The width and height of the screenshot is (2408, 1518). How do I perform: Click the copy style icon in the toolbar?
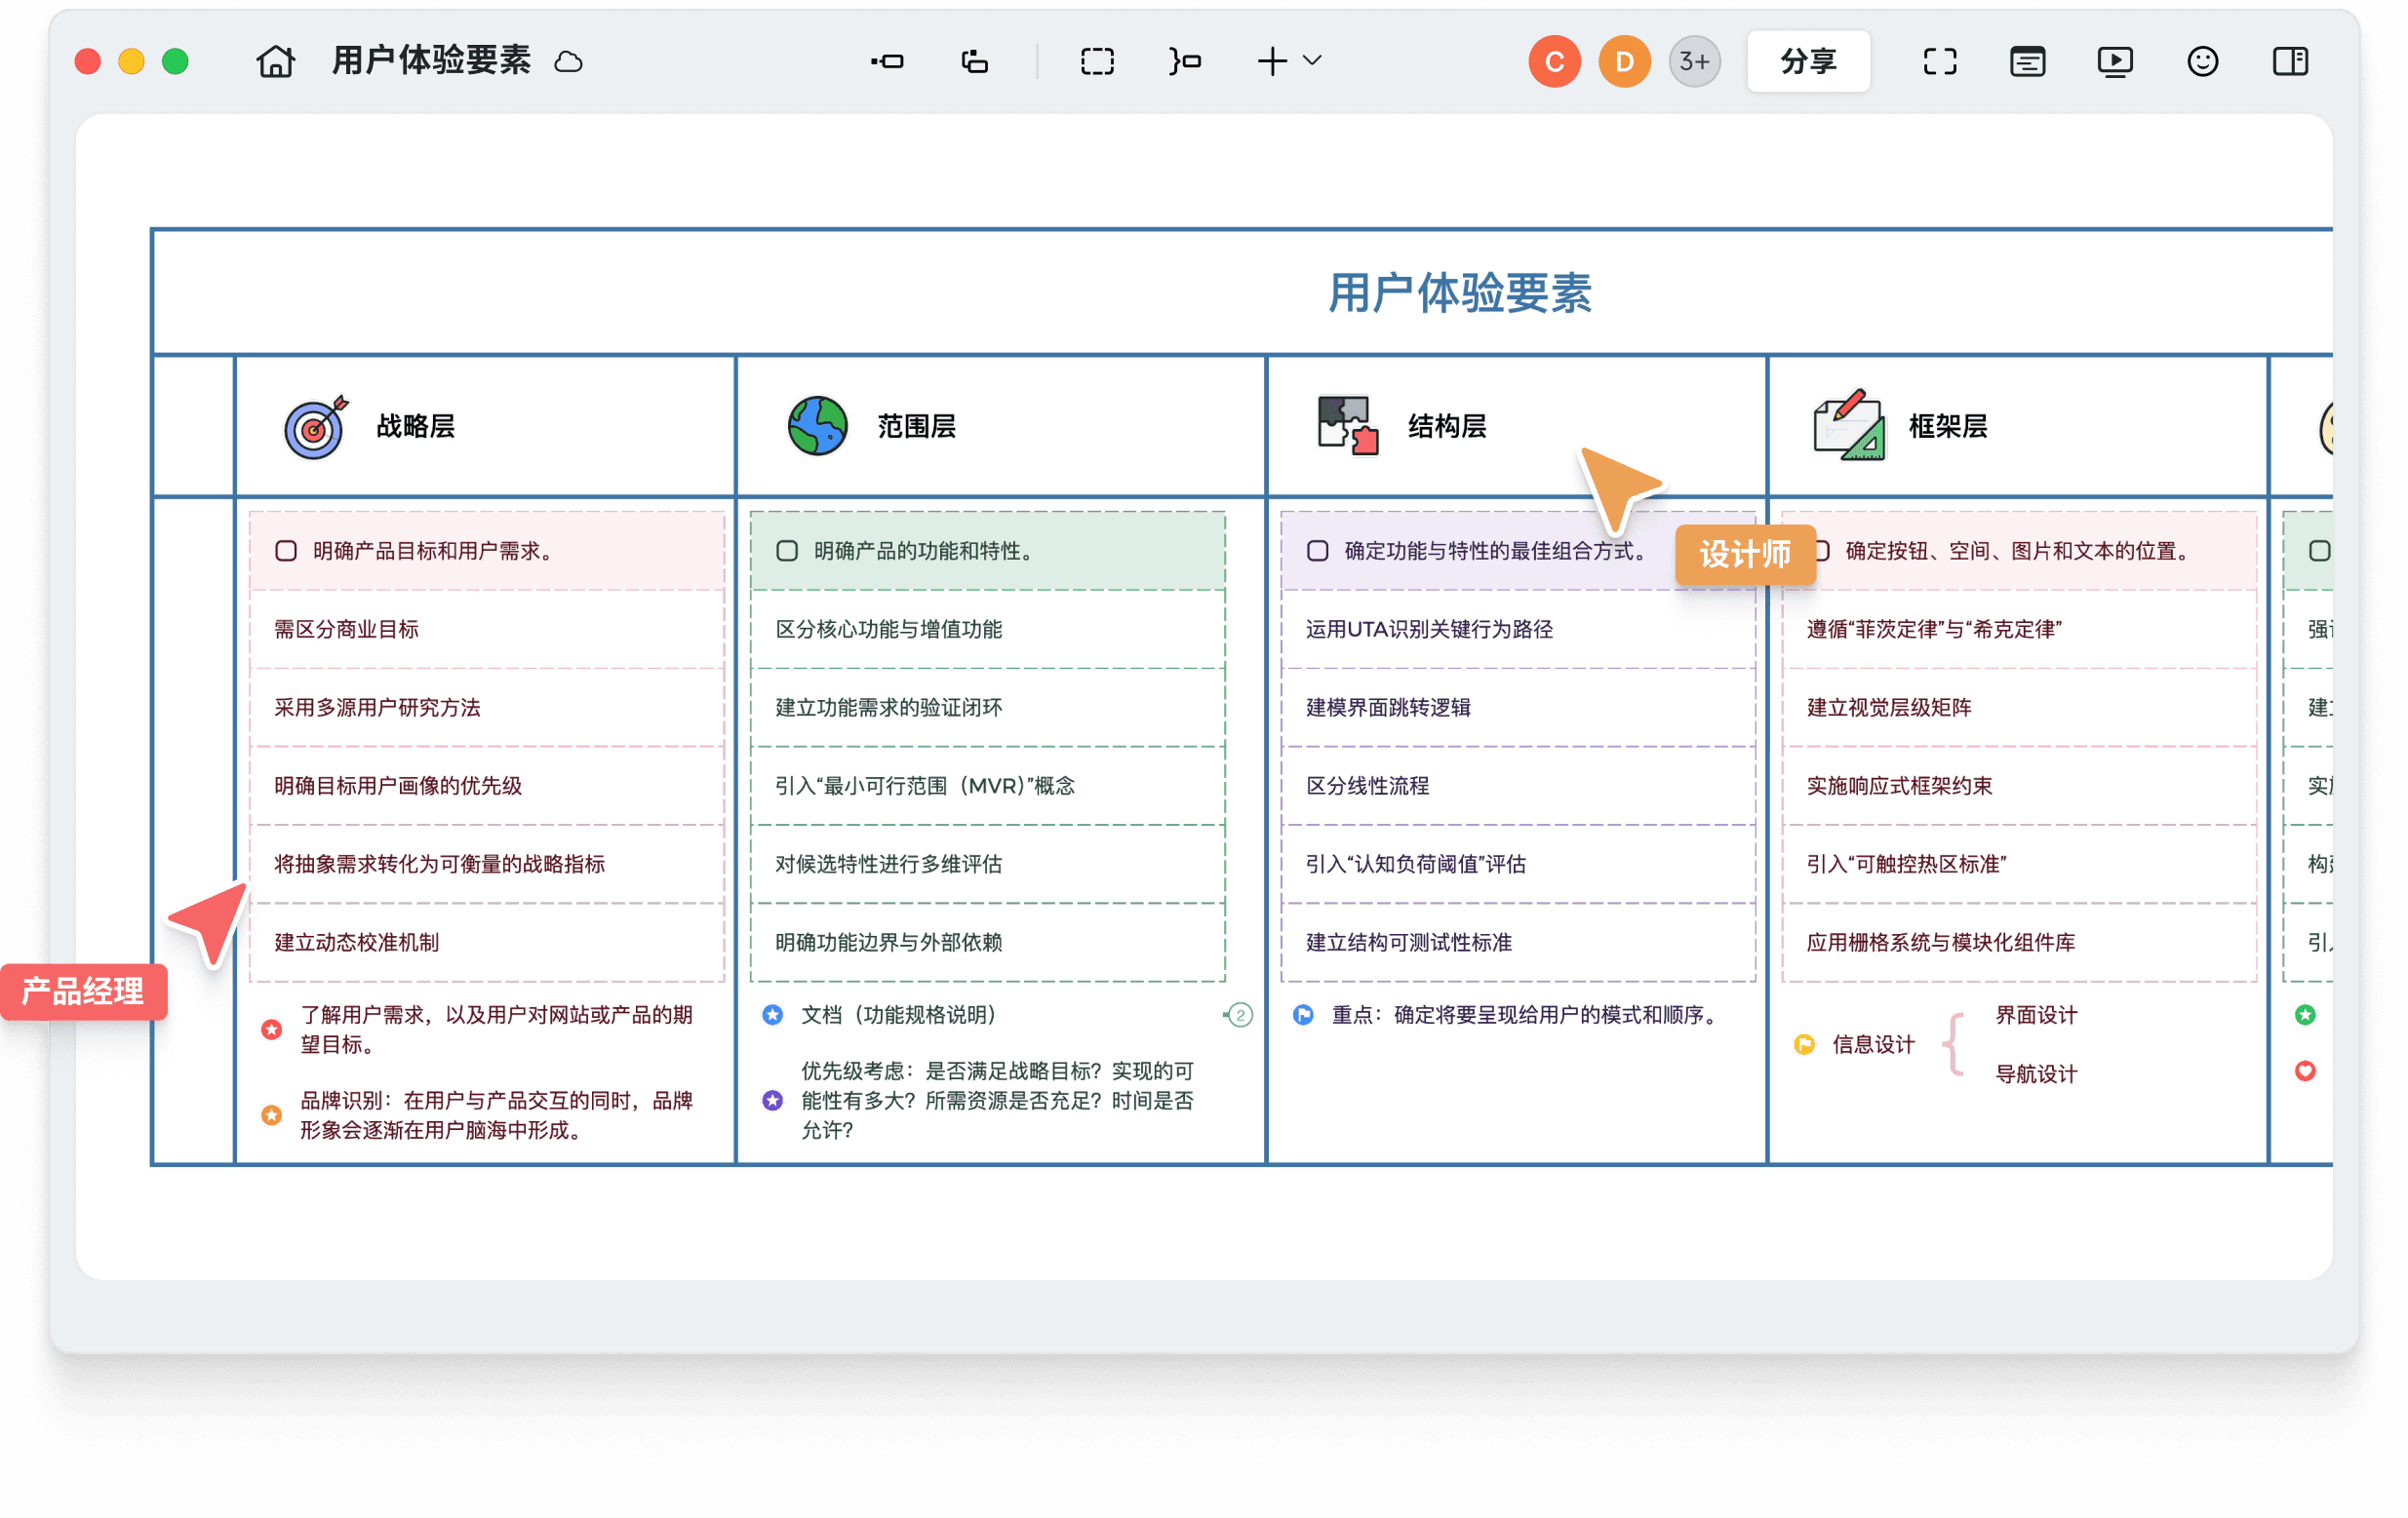coord(973,61)
